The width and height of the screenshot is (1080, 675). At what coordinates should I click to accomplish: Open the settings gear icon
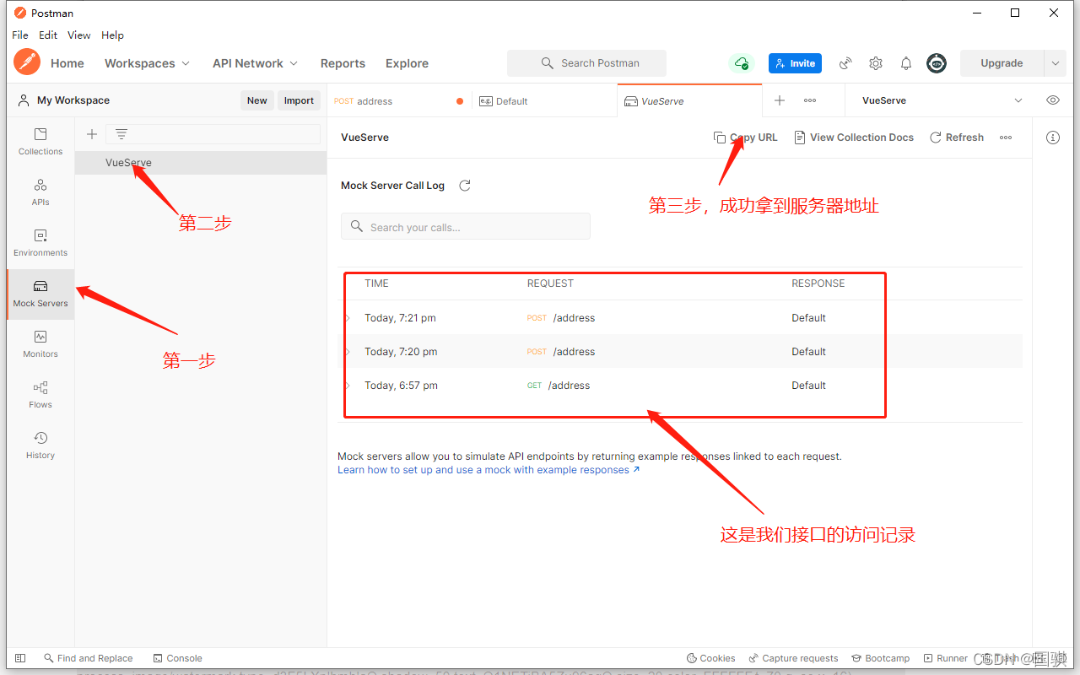tap(876, 63)
